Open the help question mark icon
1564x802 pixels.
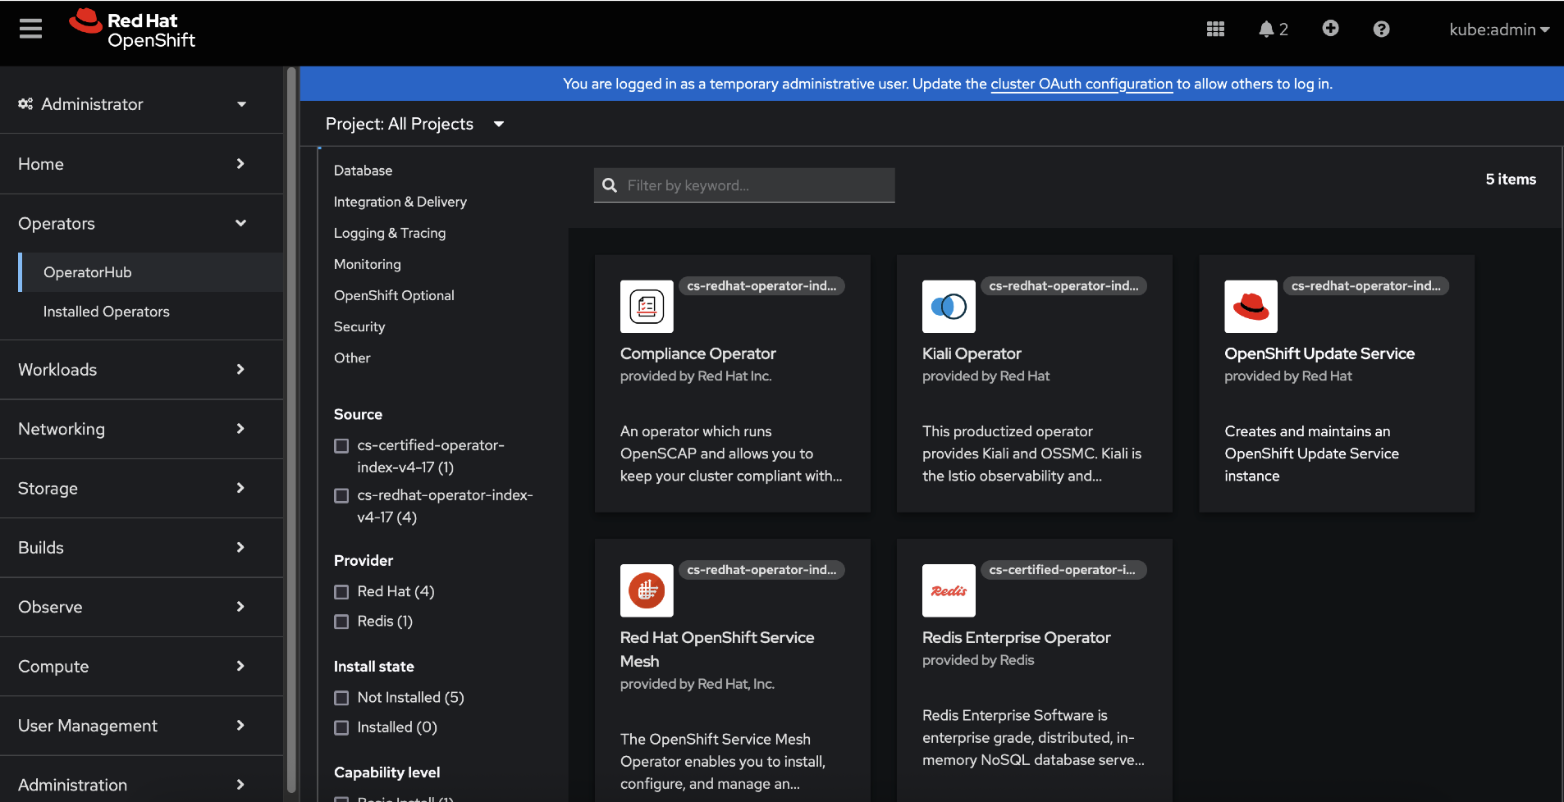pos(1381,30)
